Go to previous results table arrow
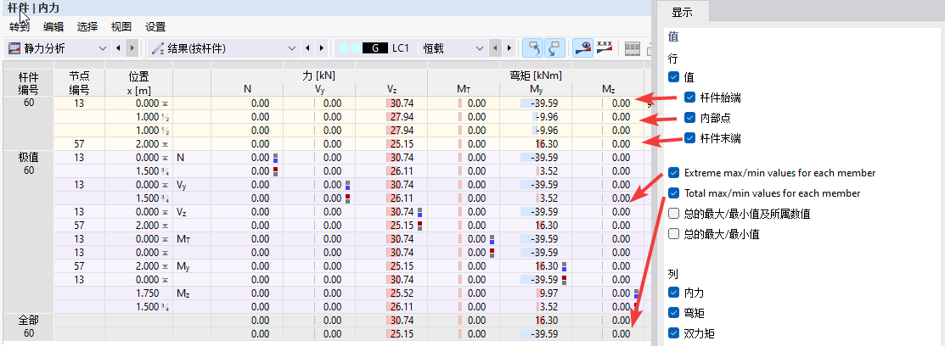Screen dimensions: 945x346 point(308,48)
